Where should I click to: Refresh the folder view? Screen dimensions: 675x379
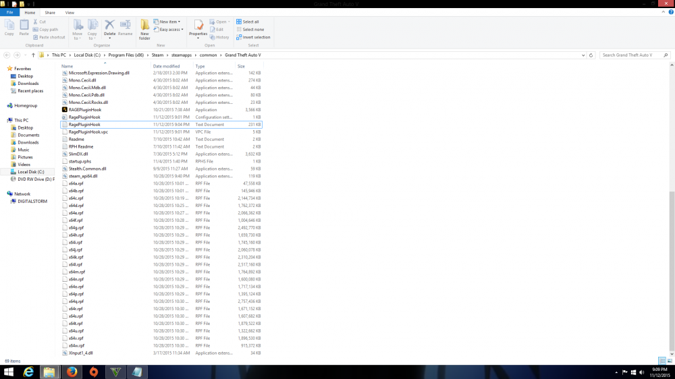click(x=591, y=55)
